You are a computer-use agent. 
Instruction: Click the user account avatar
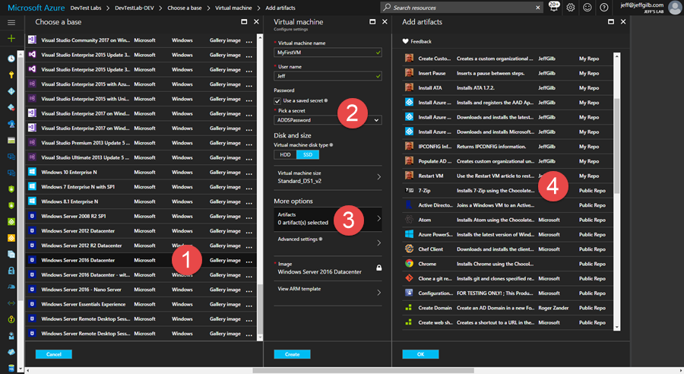coord(674,8)
